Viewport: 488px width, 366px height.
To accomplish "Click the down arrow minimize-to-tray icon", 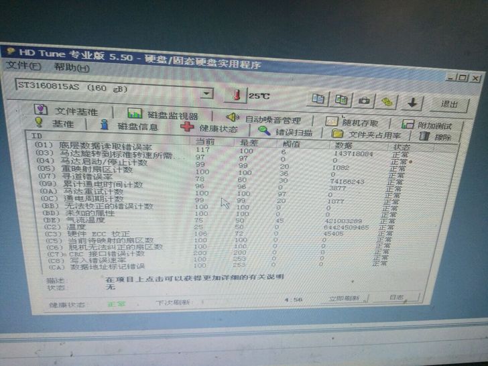I will (412, 103).
